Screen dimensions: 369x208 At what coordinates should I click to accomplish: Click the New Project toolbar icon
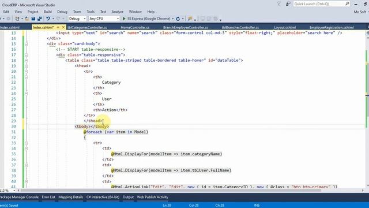point(17,18)
